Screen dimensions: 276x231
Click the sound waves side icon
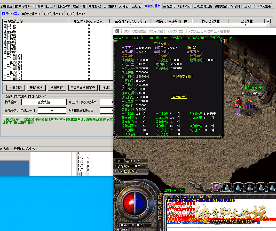tap(160, 198)
